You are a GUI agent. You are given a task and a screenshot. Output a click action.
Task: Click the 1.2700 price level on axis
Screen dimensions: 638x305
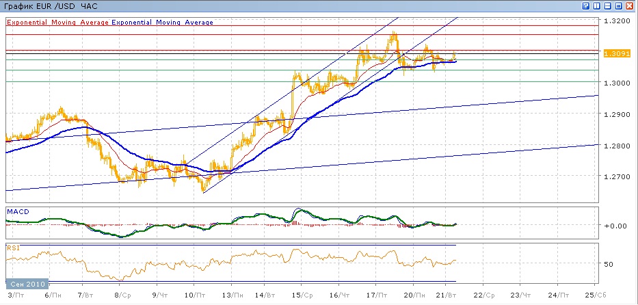(x=615, y=176)
